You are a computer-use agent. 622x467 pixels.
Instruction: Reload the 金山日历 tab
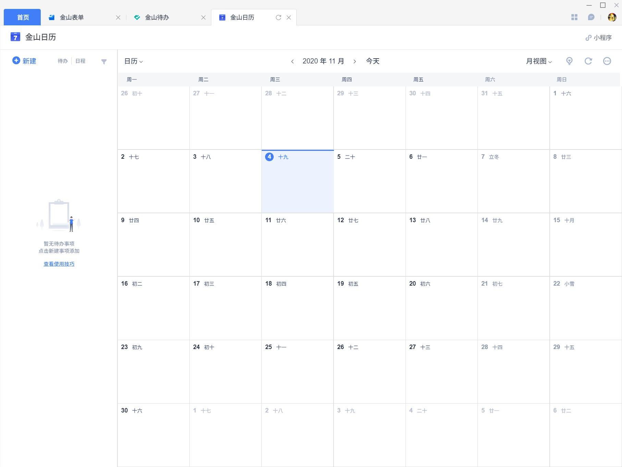coord(278,17)
